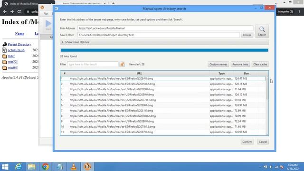The image size is (304, 171).
Task: Switch to the Index of /Mozilla.Firefox tab
Action: point(28,4)
